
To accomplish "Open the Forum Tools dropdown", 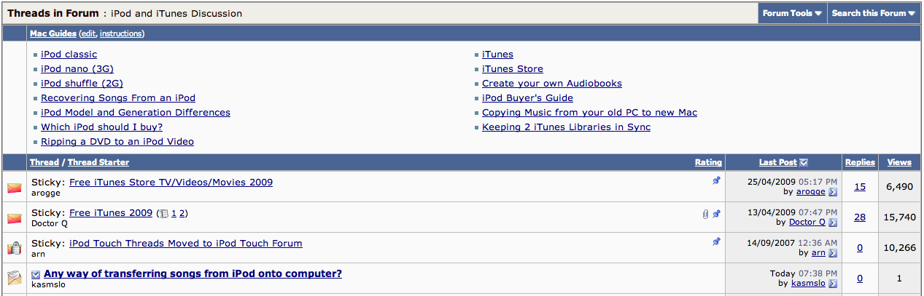I will pyautogui.click(x=792, y=13).
